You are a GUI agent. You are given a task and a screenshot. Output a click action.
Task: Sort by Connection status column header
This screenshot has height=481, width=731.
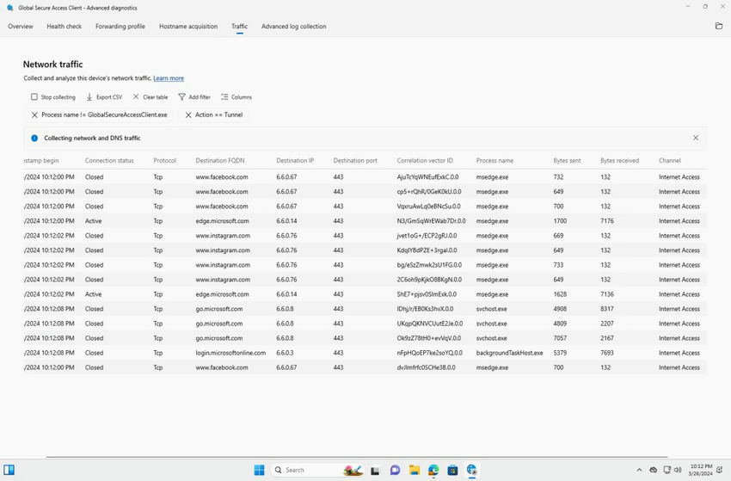(109, 161)
